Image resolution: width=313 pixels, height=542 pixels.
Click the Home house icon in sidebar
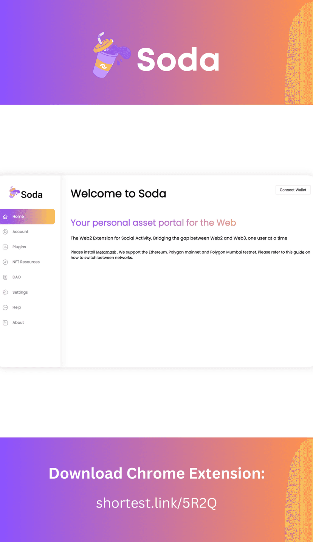point(5,217)
